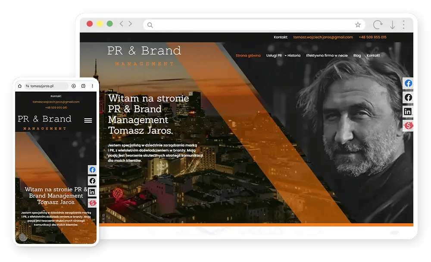Screen dimensions: 431x262
Task: Go back with the left chevron
Action: point(121,24)
